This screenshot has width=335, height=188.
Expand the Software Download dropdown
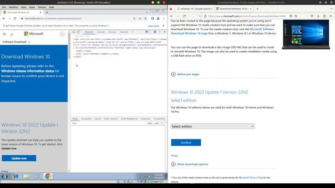(x=16, y=42)
